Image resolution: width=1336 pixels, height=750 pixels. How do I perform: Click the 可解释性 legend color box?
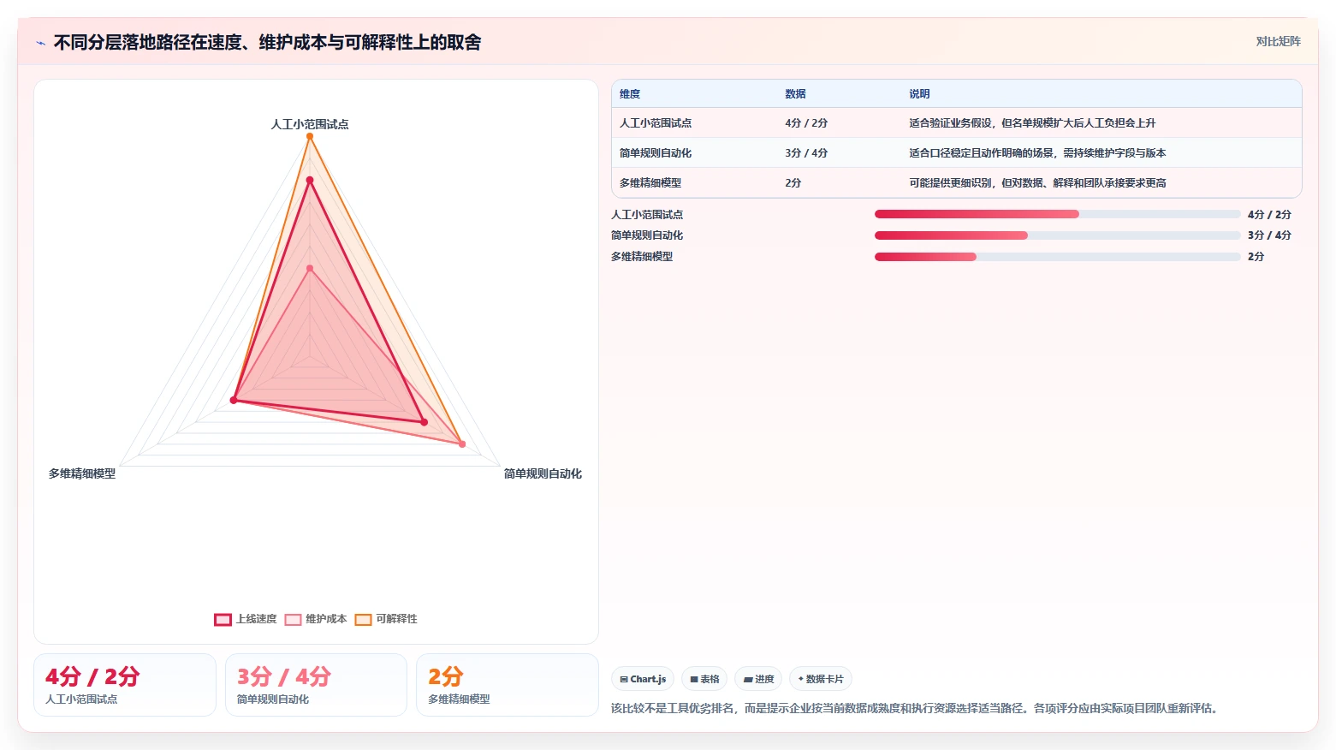coord(363,620)
